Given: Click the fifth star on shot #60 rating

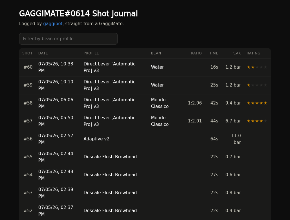Looking at the screenshot, I should click(x=265, y=67).
